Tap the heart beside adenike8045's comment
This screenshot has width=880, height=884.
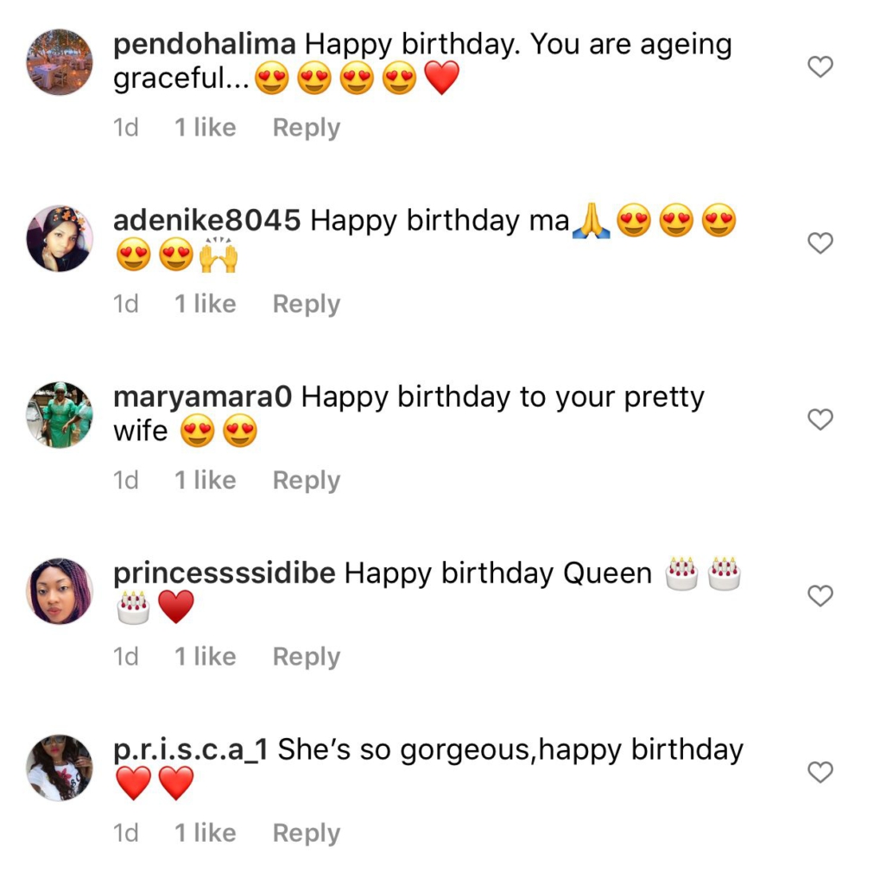[x=820, y=243]
